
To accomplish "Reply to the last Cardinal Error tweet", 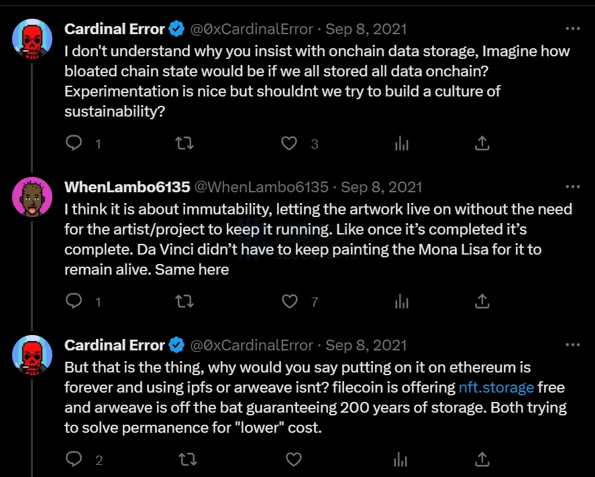I will click(74, 459).
